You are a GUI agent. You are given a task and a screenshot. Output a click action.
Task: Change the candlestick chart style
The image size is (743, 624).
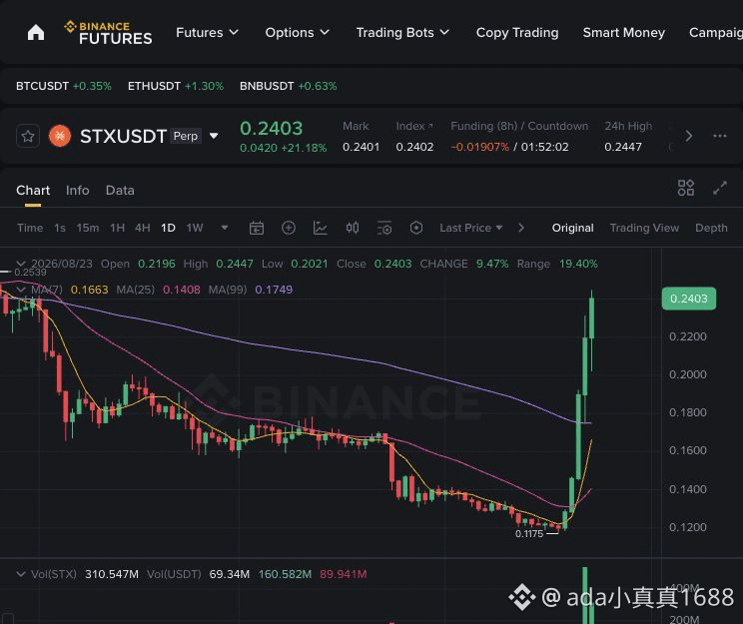tap(353, 228)
